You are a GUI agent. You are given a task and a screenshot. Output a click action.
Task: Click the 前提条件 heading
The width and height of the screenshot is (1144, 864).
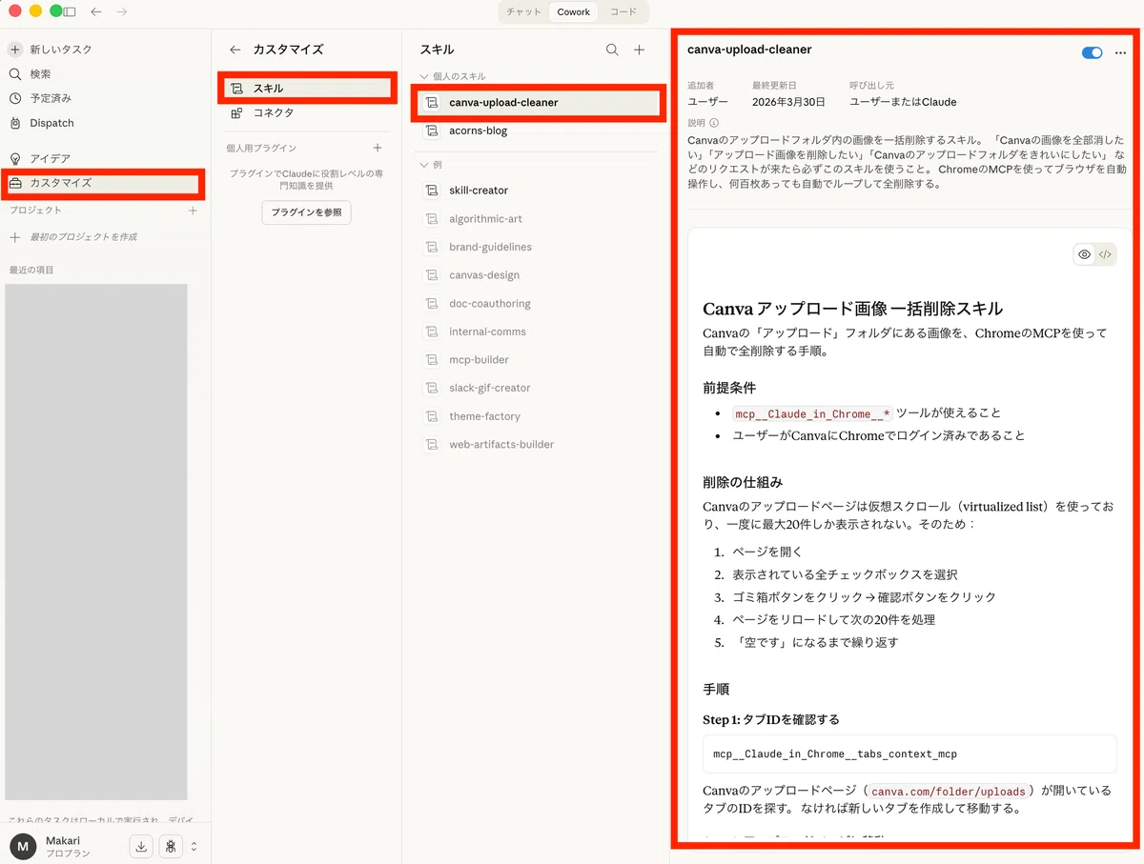[729, 389]
